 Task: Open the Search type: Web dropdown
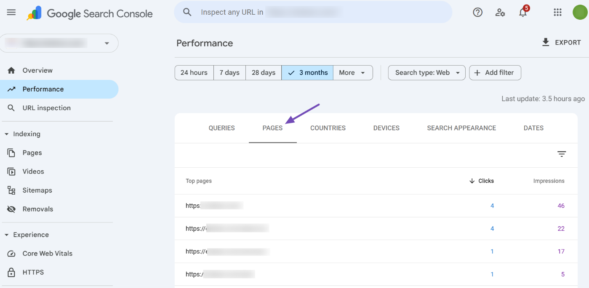[426, 72]
